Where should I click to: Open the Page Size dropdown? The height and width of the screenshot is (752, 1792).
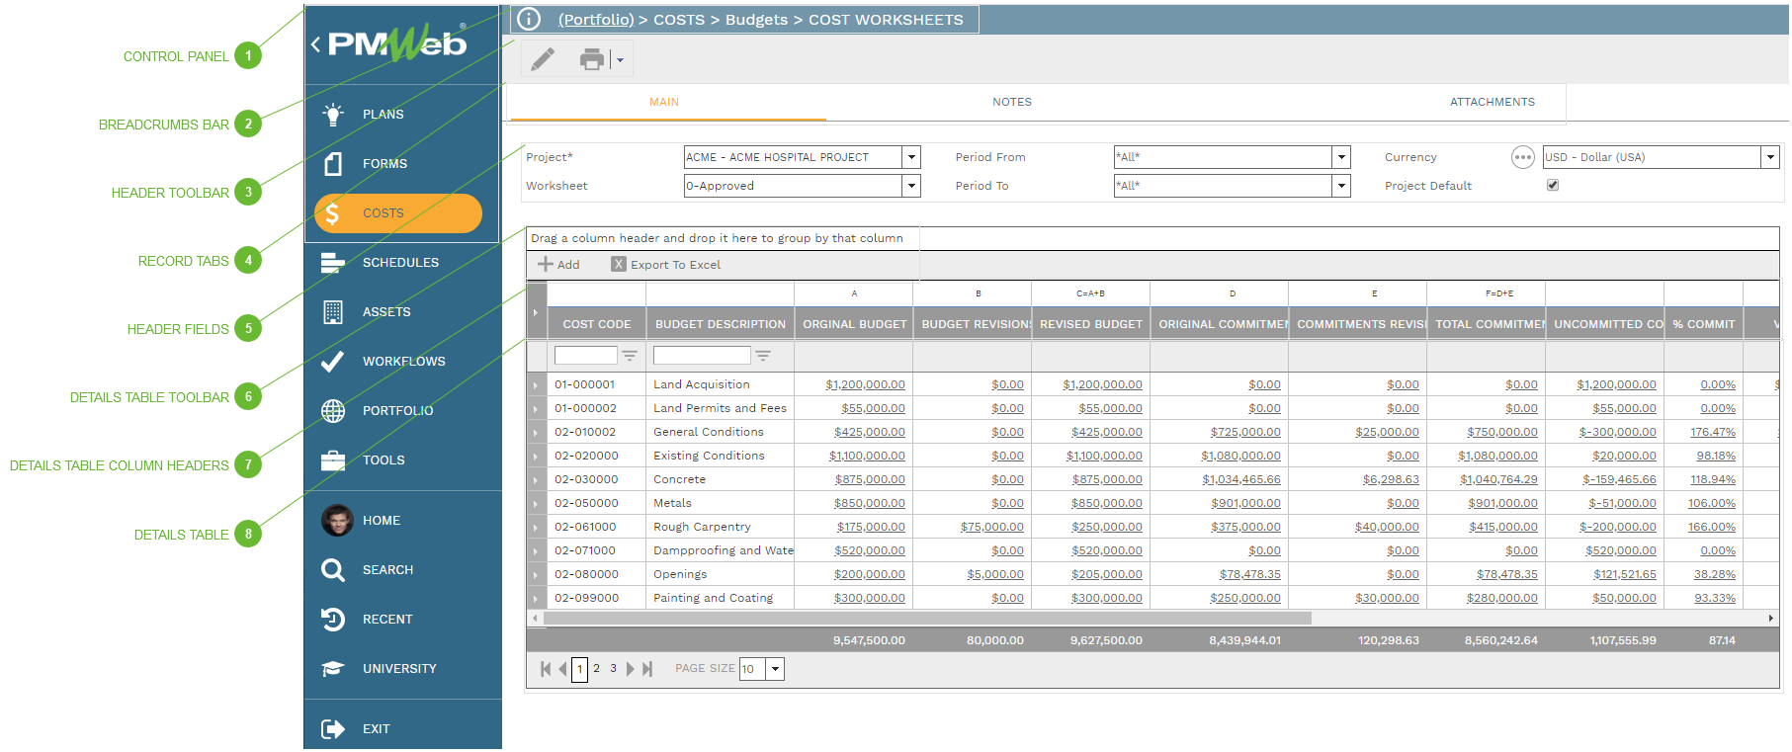coord(776,669)
